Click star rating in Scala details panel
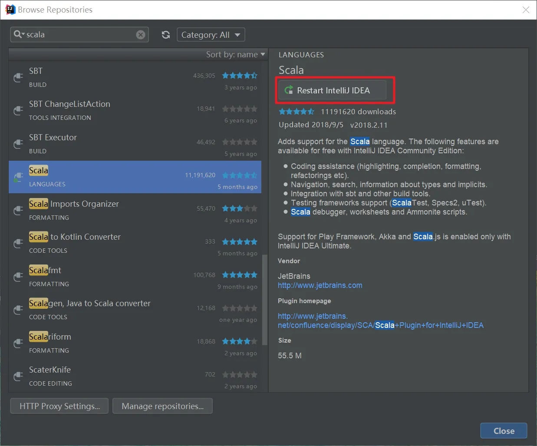537x446 pixels. pos(297,112)
